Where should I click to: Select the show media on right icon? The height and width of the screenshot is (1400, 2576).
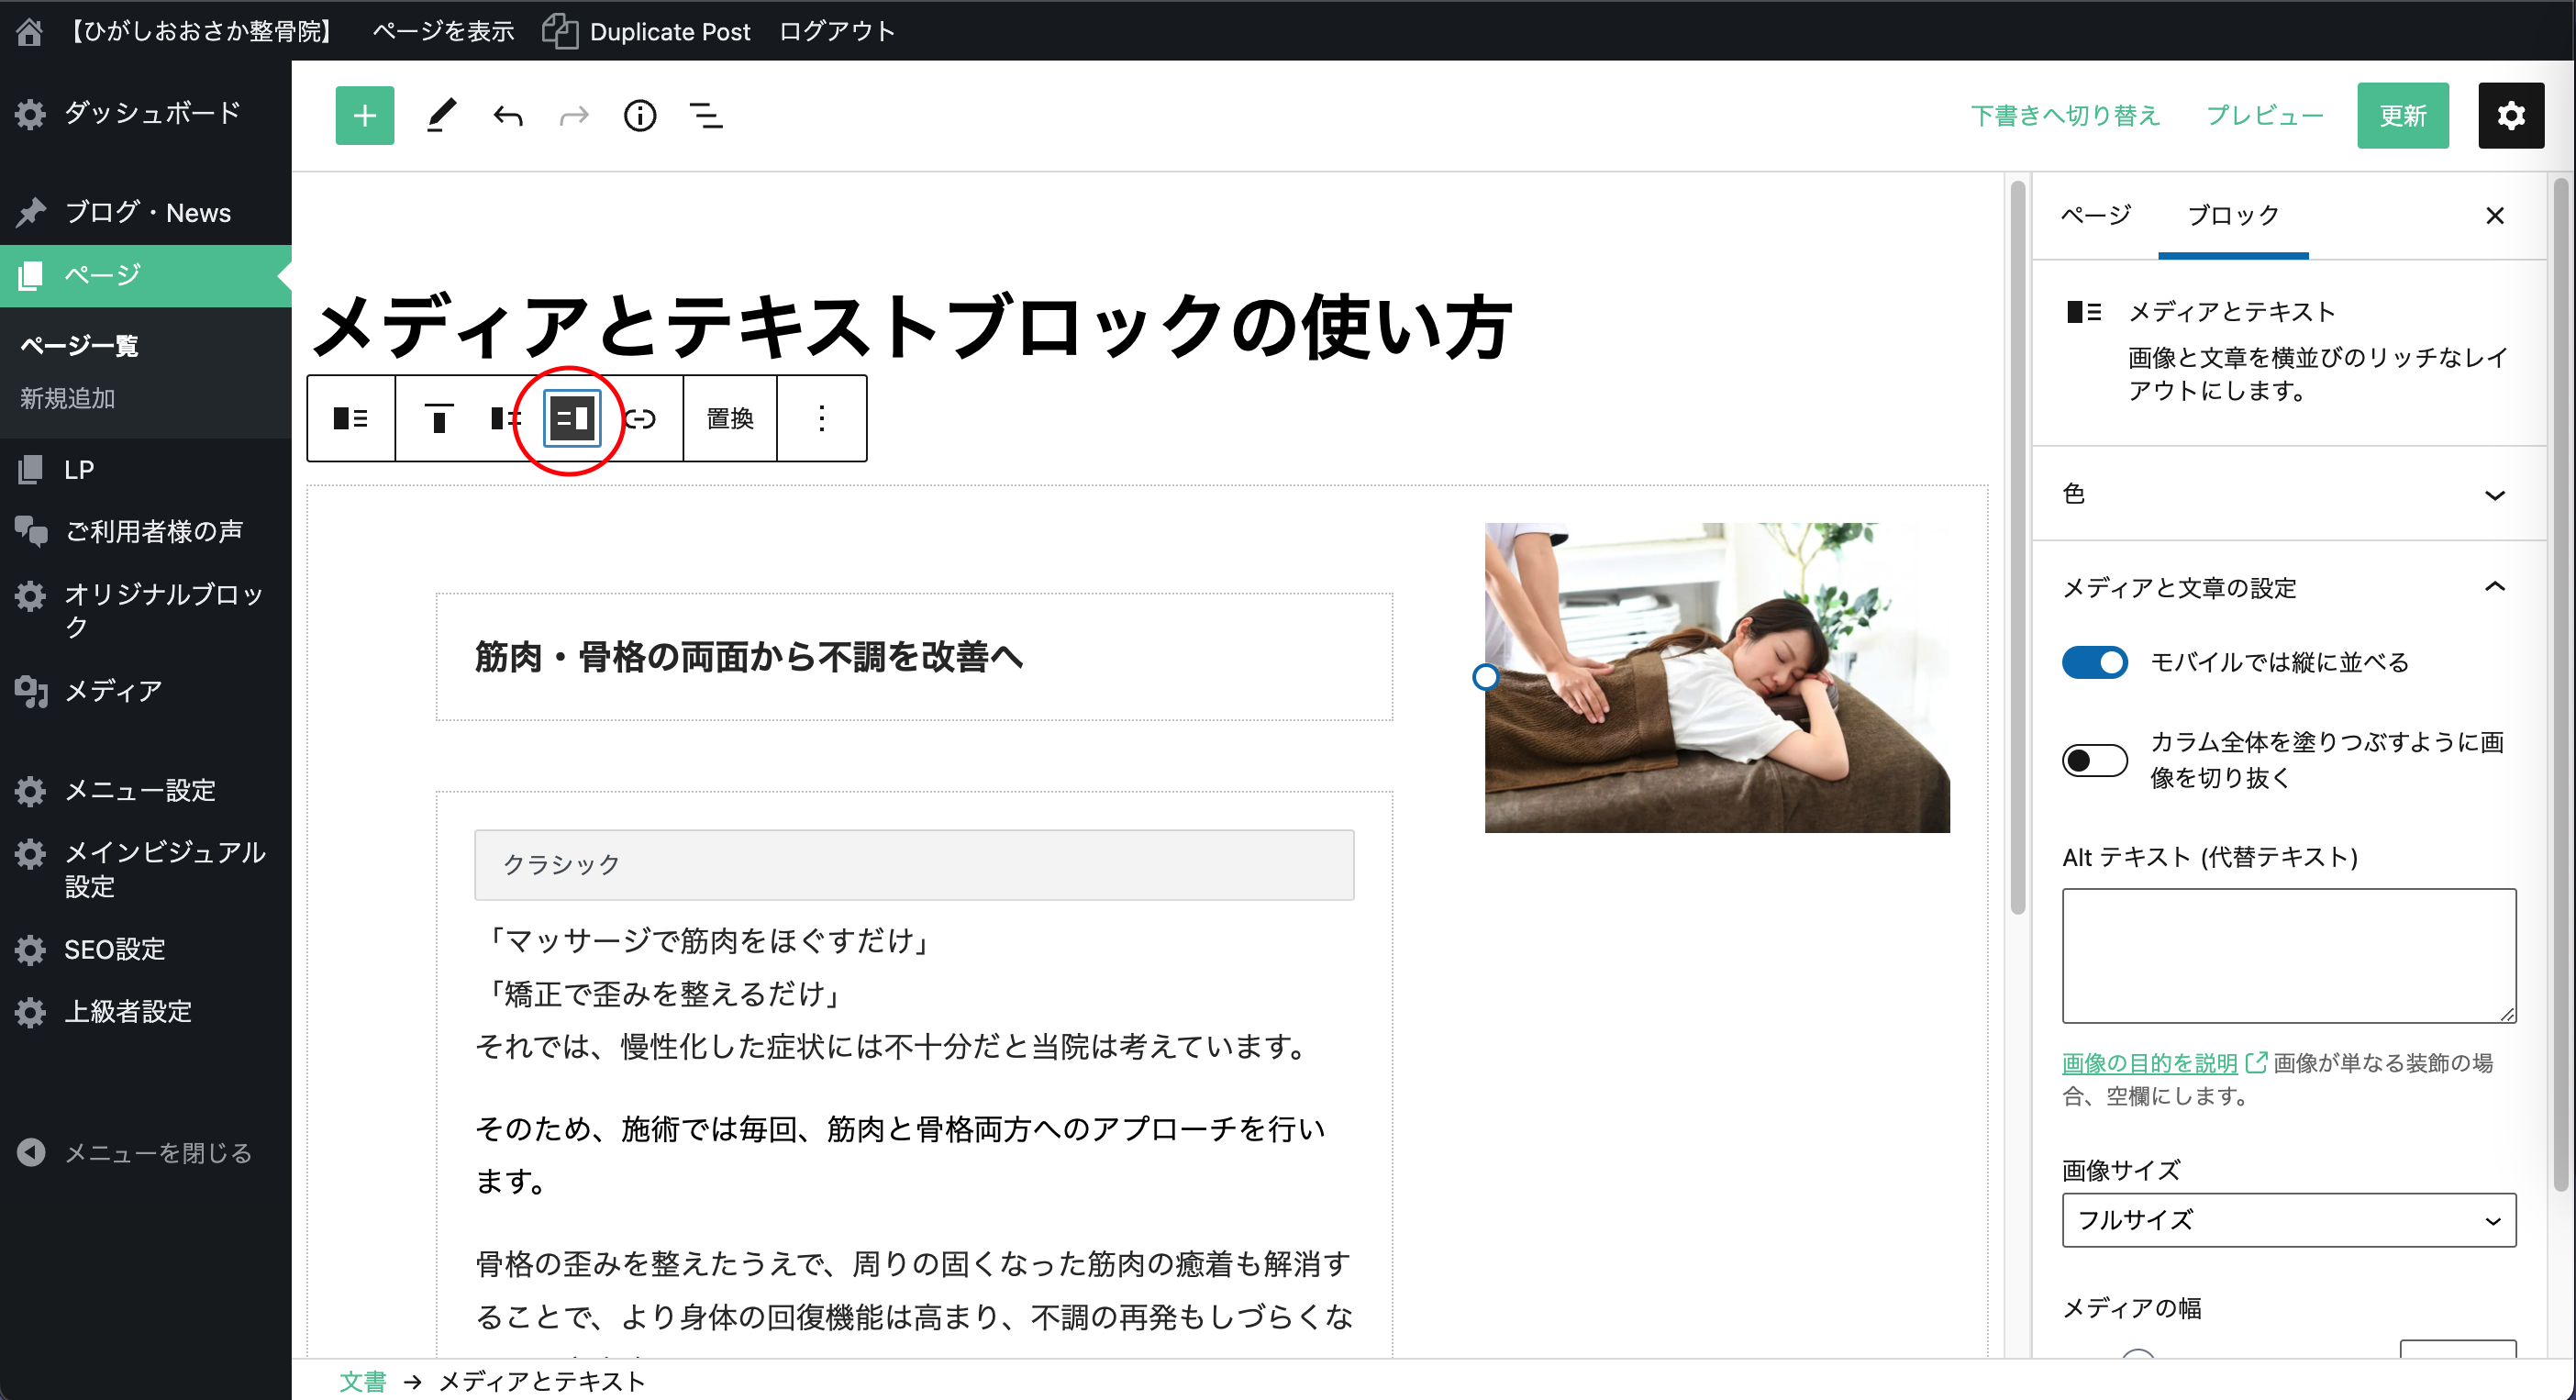click(571, 418)
